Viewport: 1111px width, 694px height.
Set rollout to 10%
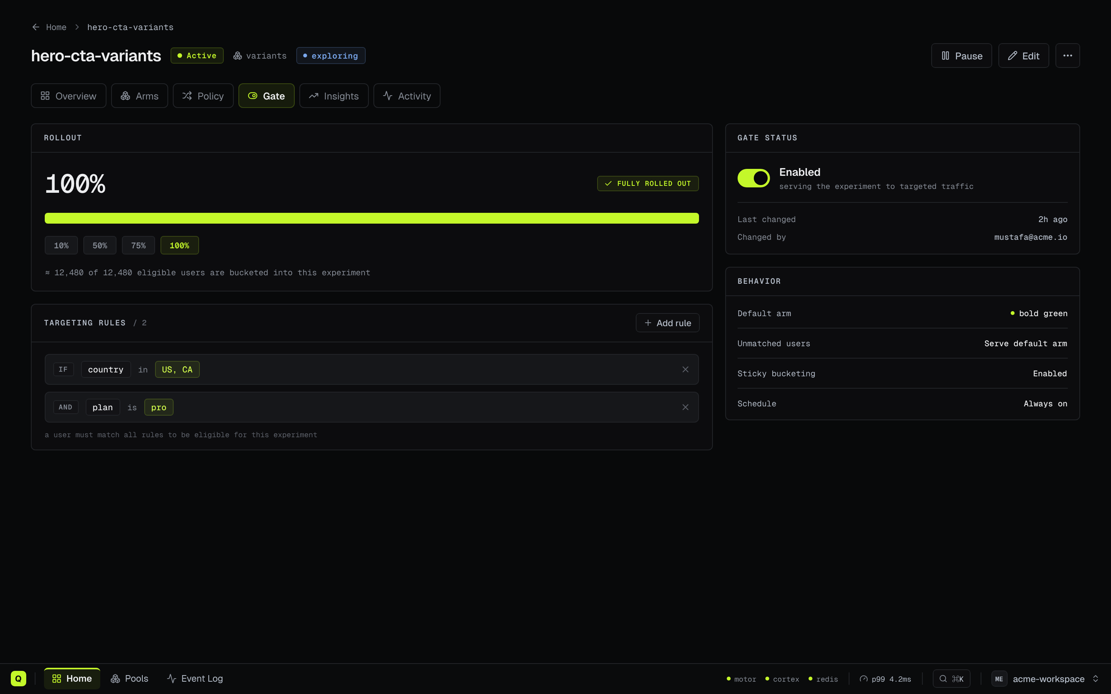coord(61,245)
